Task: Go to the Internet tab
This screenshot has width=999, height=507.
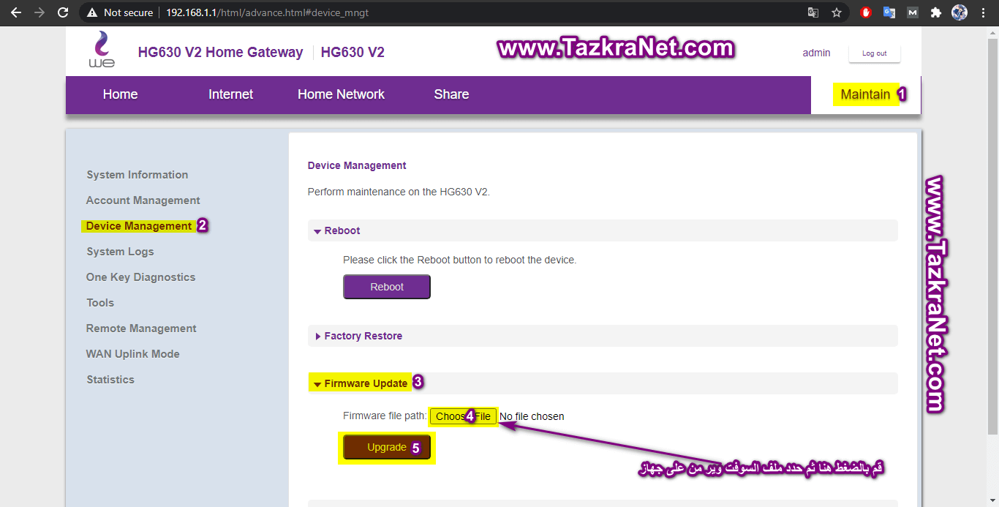Action: coord(230,94)
